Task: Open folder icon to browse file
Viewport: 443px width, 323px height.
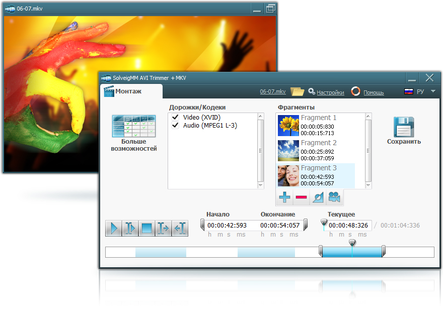Action: (297, 91)
